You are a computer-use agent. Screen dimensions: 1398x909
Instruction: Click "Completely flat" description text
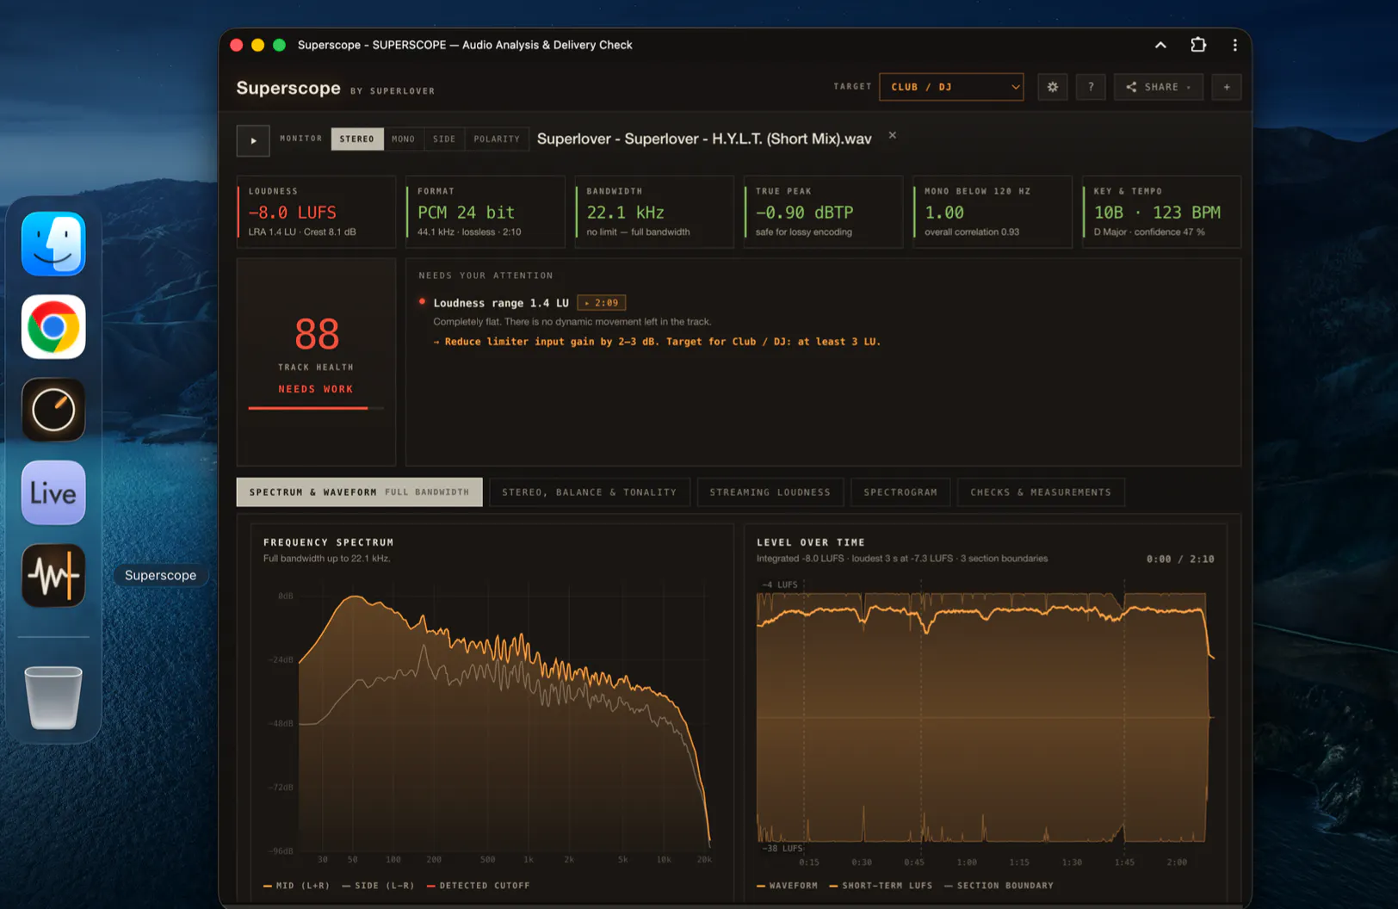[x=572, y=322]
